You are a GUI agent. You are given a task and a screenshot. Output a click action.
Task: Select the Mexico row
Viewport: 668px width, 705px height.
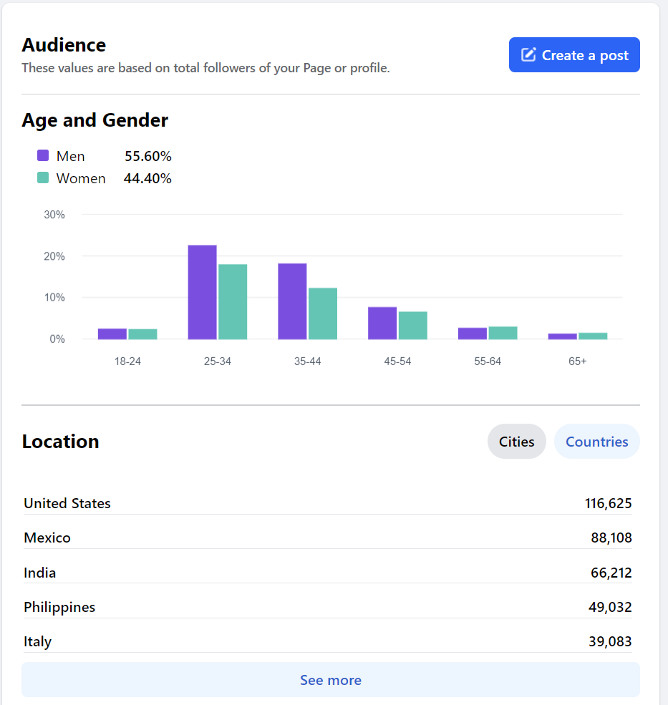(327, 538)
